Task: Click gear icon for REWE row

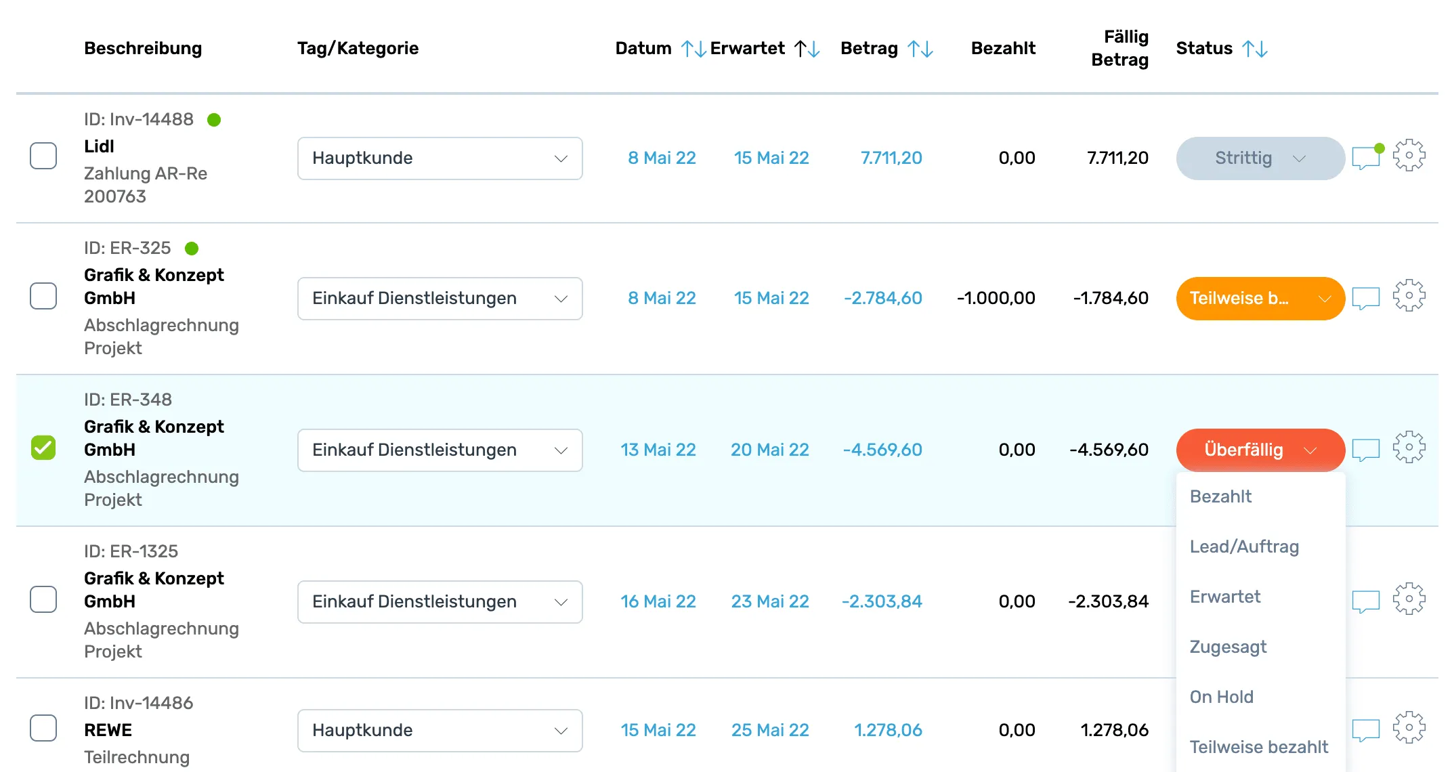Action: [x=1409, y=727]
